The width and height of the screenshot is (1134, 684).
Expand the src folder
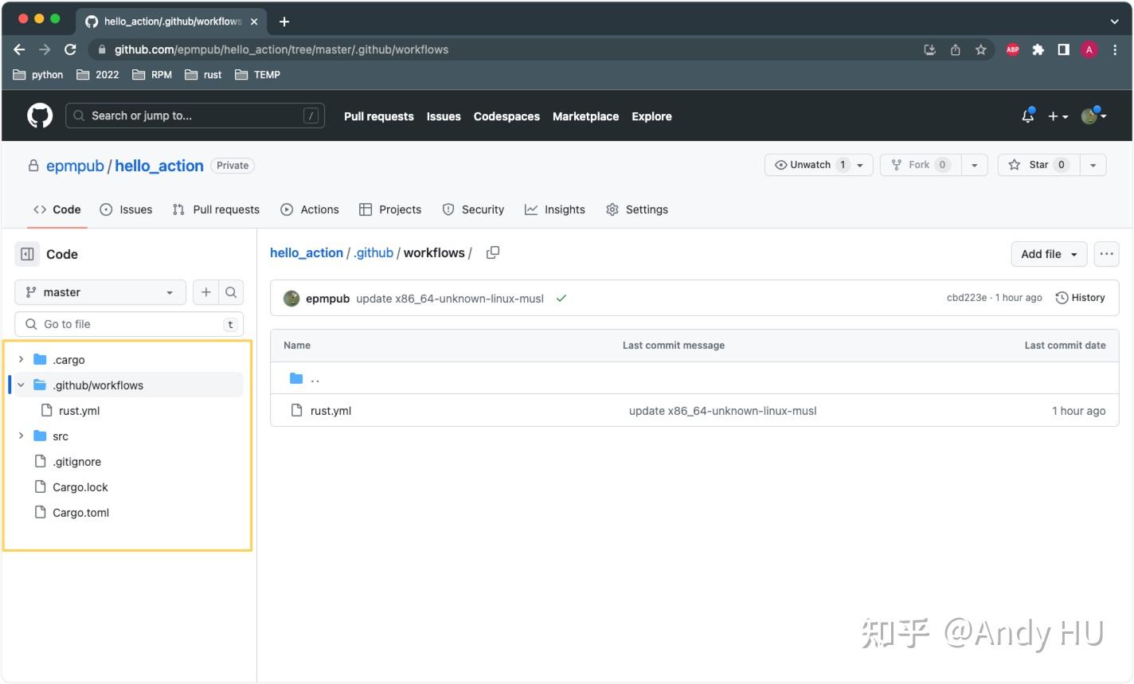tap(21, 436)
